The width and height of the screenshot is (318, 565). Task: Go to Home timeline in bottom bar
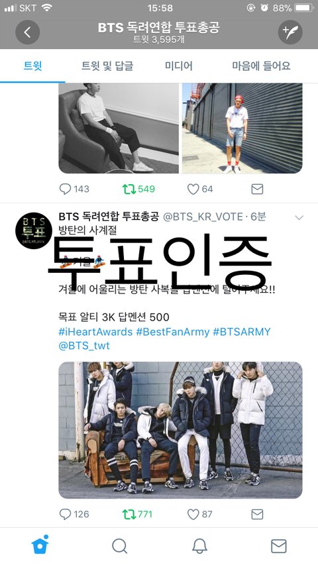(x=40, y=545)
